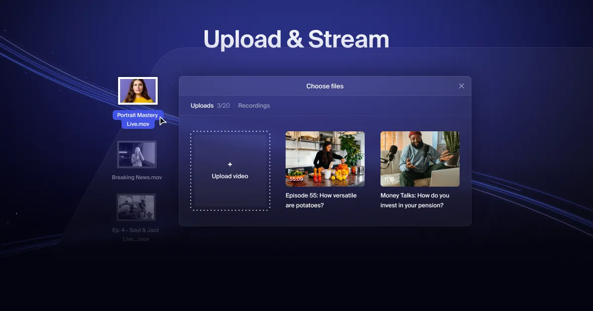Click the 'Episode 55: How versatile are potatoes?' title
This screenshot has height=311, width=593.
coord(321,200)
